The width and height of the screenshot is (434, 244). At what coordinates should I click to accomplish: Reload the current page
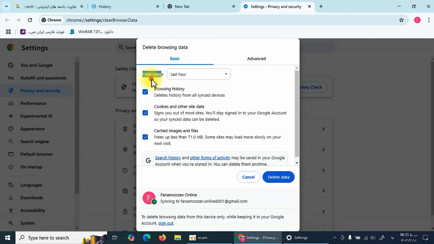pos(30,20)
